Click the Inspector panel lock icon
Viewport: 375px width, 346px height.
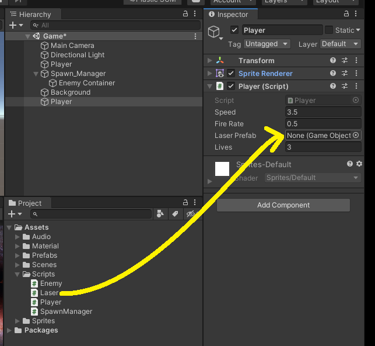[346, 13]
